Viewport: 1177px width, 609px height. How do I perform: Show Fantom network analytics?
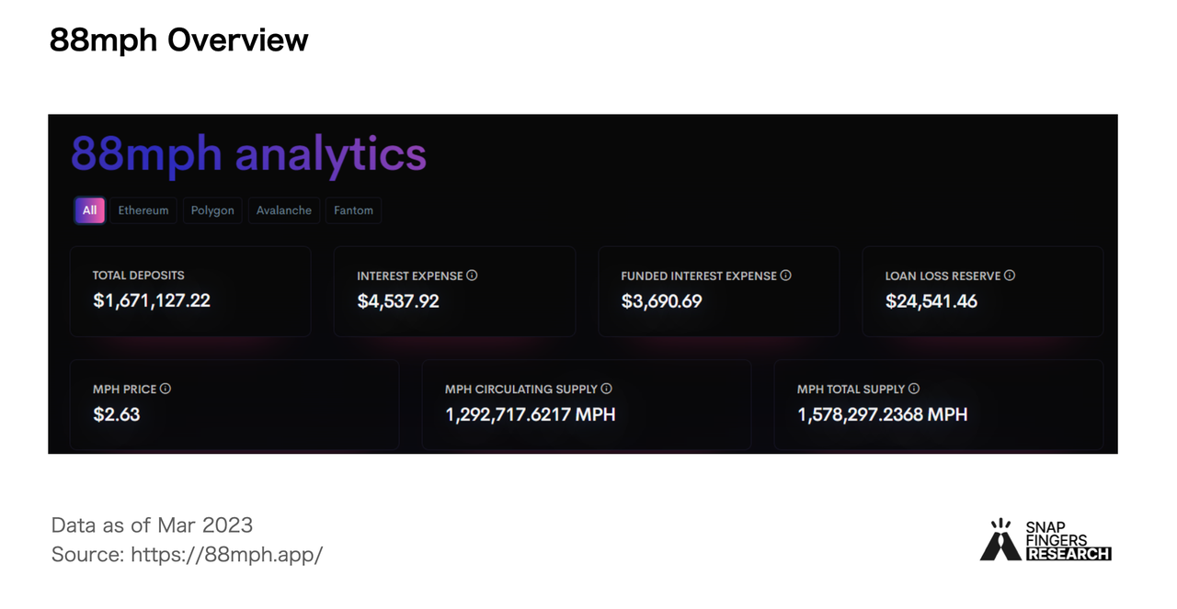[x=353, y=210]
